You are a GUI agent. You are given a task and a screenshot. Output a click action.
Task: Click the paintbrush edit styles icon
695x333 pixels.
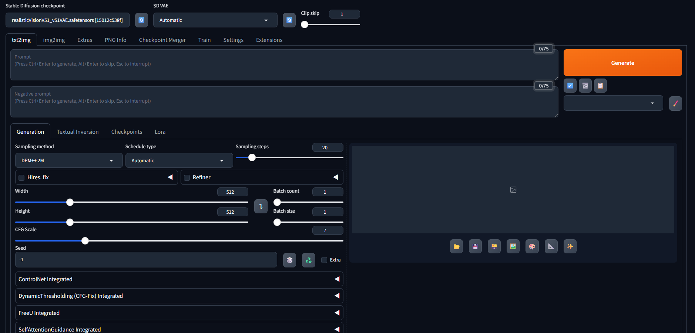[x=675, y=103]
